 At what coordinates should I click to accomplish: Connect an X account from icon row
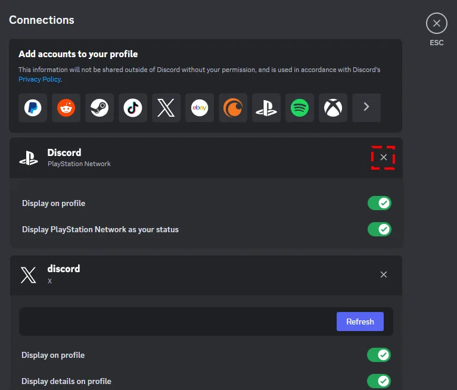[166, 108]
